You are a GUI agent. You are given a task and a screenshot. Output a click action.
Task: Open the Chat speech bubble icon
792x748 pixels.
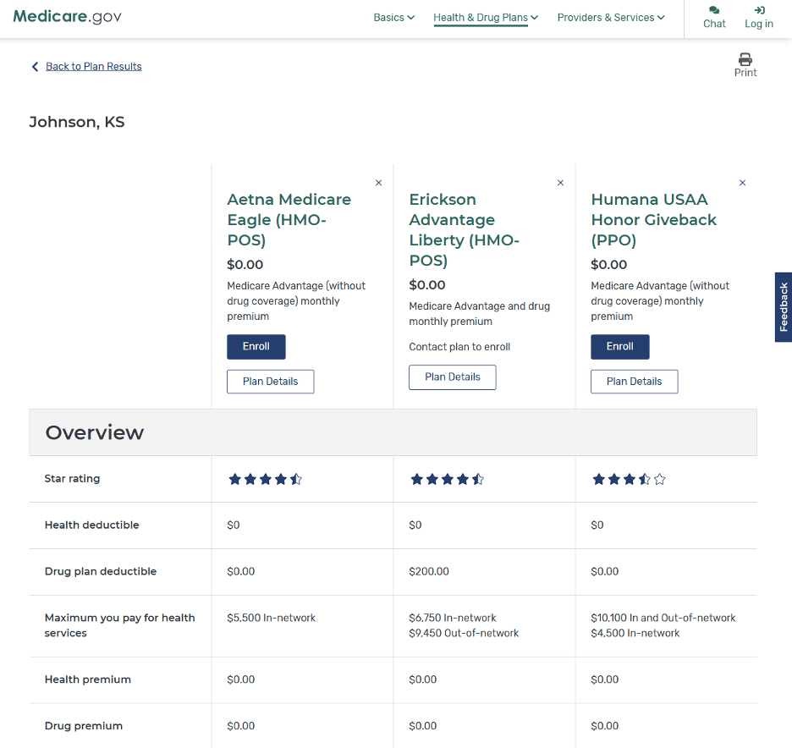713,10
